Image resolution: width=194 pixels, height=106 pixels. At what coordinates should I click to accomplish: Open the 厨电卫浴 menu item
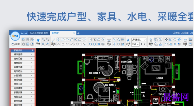click(x=23, y=84)
